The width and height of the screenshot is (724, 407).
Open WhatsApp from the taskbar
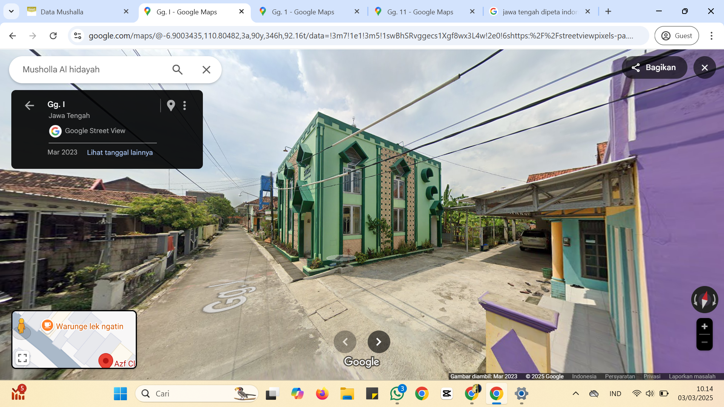(397, 394)
